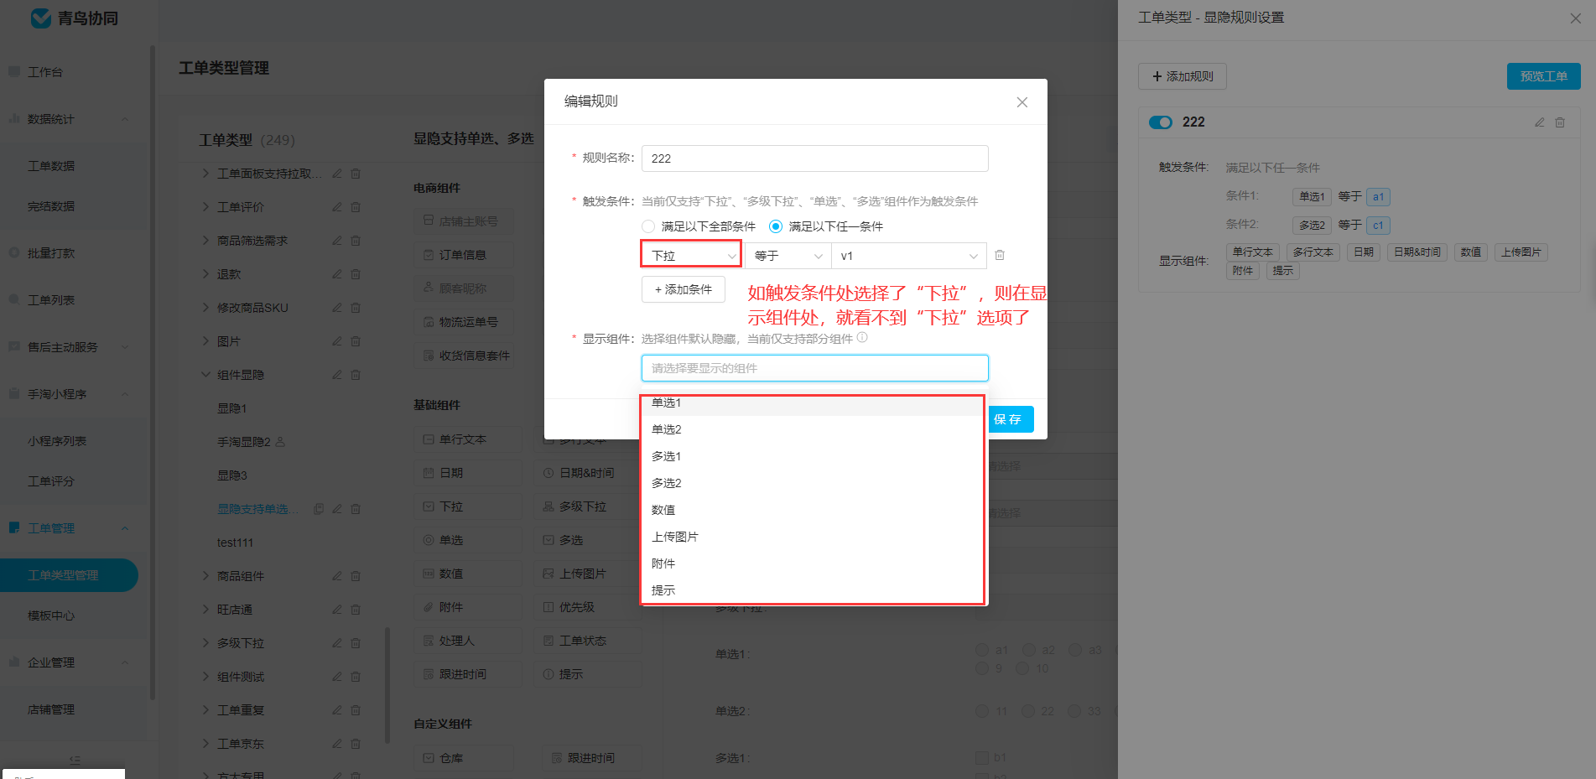Collapse the 组件显隐 tree node

click(205, 375)
